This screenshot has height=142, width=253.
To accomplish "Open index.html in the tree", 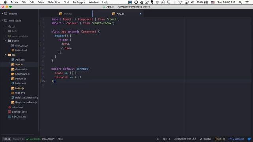I will [21, 50].
